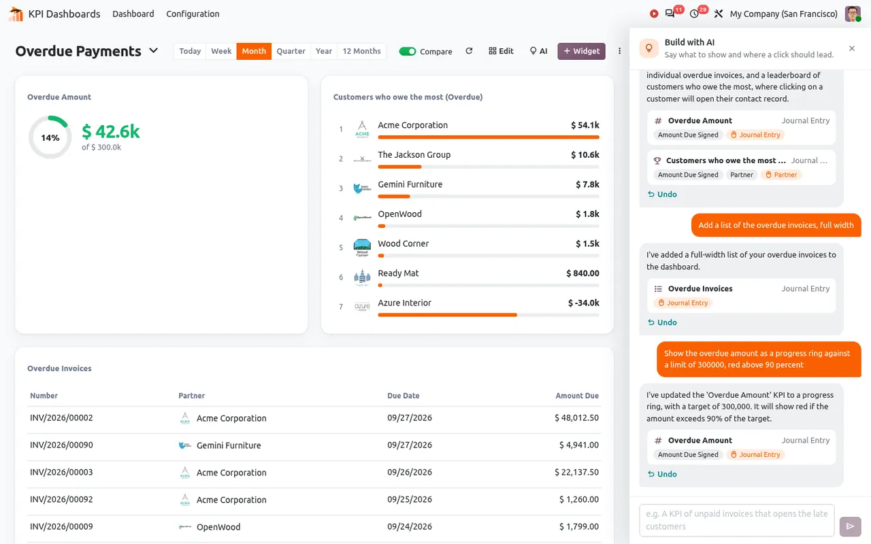
Task: Select the Month period
Action: pos(254,51)
